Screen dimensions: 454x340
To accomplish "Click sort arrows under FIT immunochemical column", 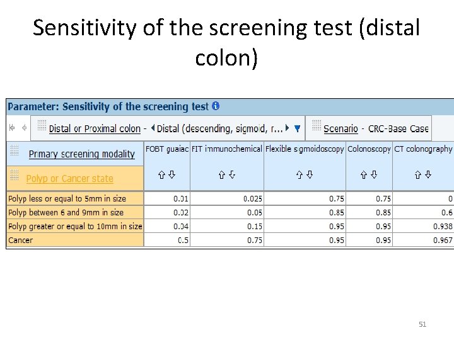I will 226,174.
